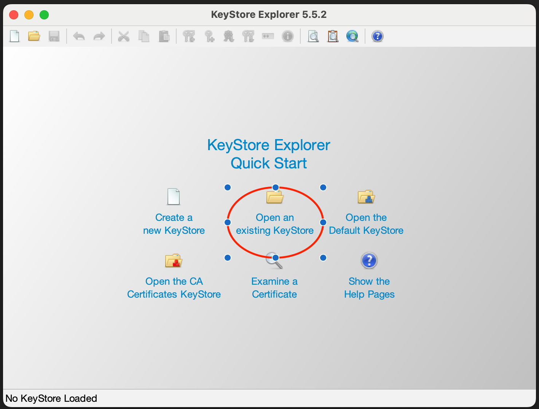Screen dimensions: 539x409
Task: Click the Generate Key Pair toolbar icon
Action: (x=189, y=36)
